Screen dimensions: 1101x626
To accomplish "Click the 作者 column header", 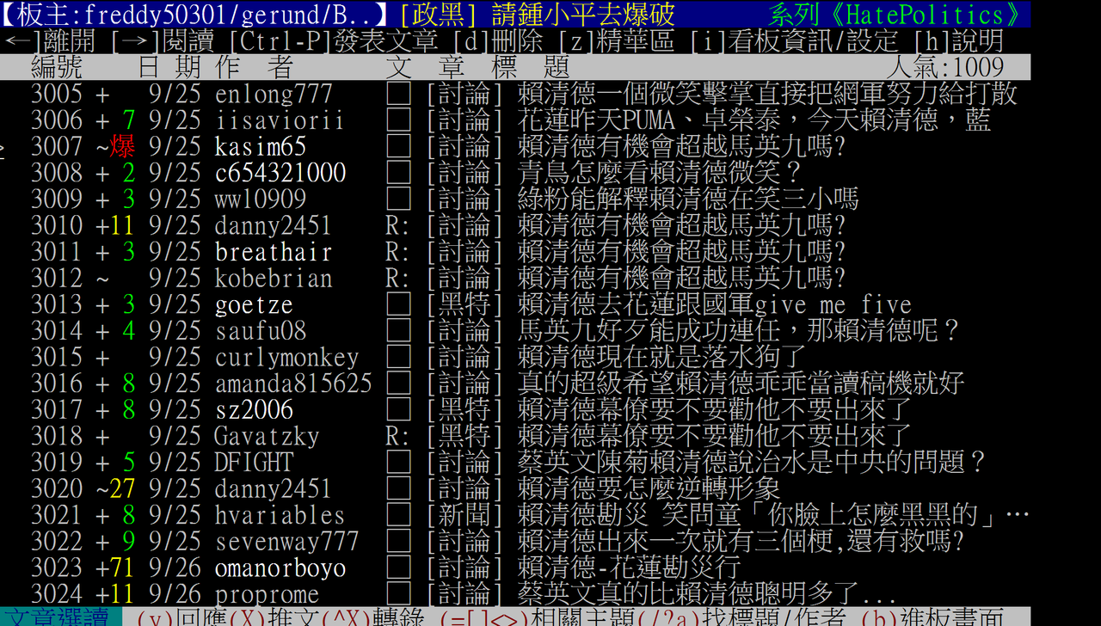I will point(255,67).
